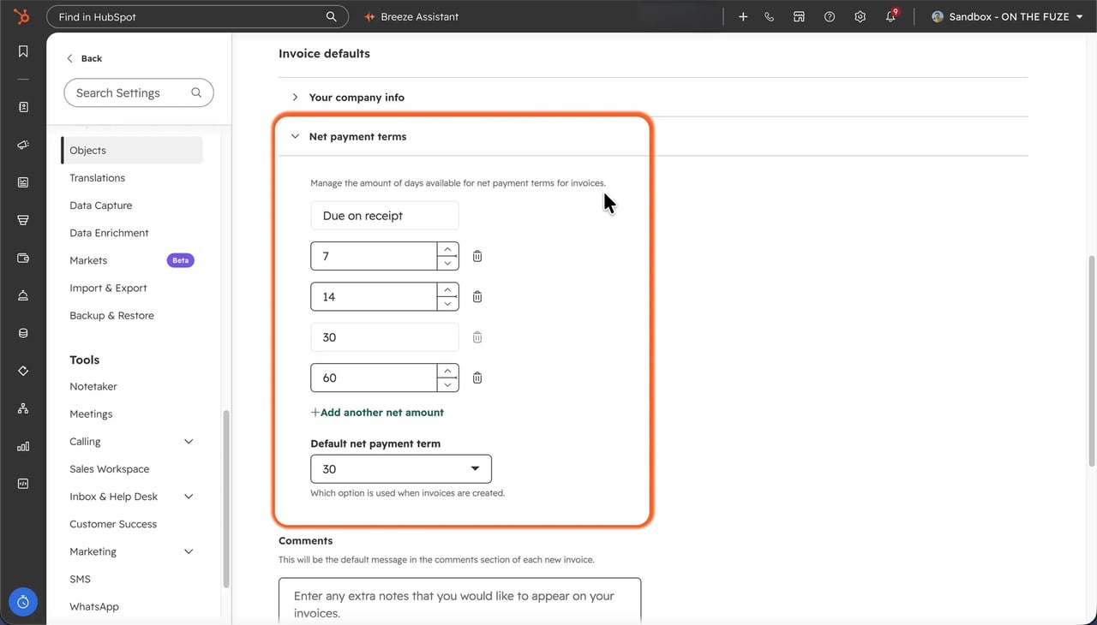Increase the 14 net amount with up arrow

click(447, 289)
